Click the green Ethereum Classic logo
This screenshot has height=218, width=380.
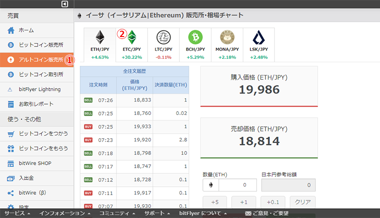coord(132,37)
